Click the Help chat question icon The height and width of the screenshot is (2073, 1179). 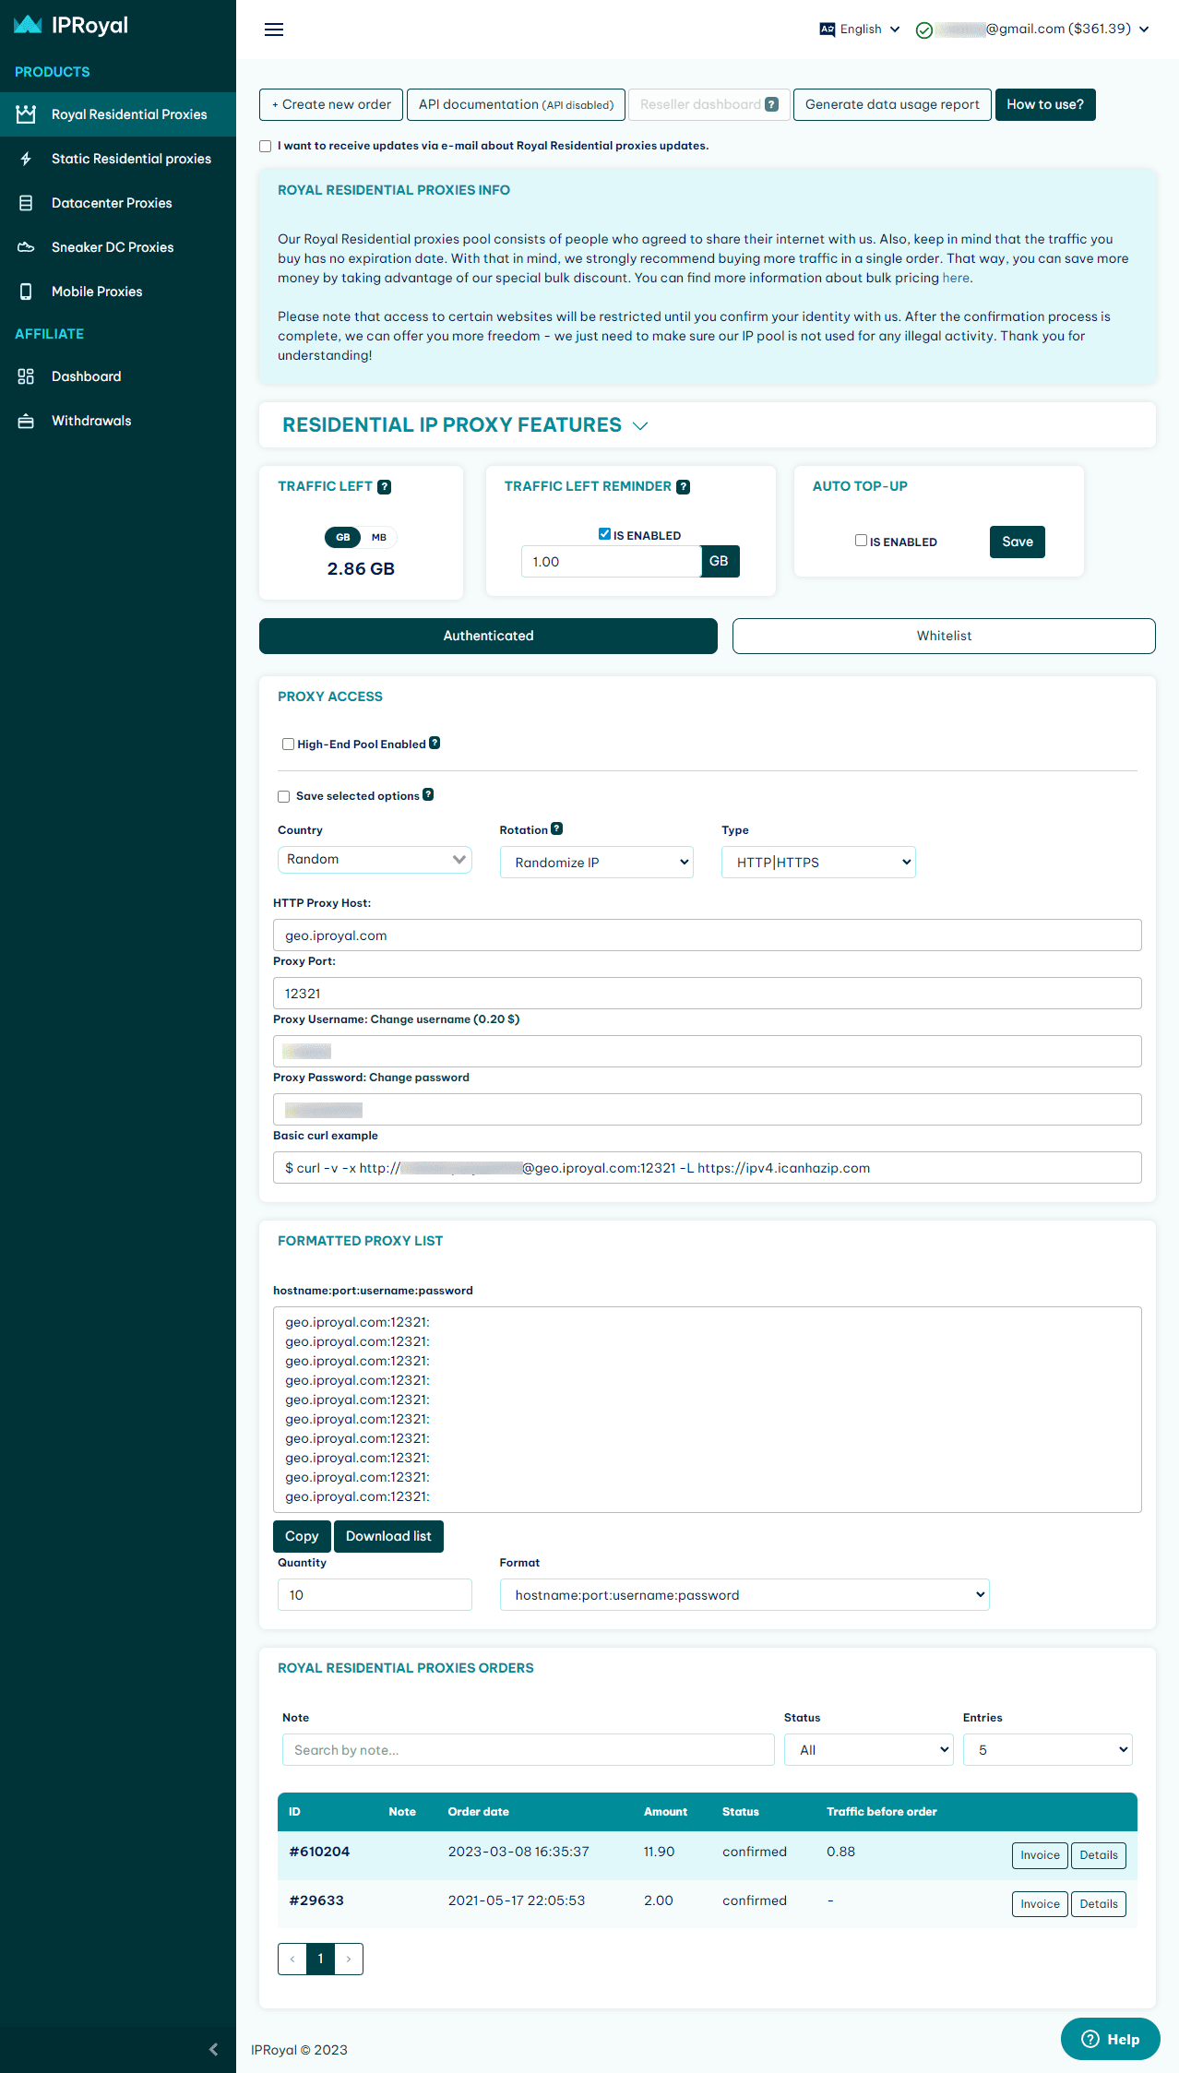pos(1090,2039)
